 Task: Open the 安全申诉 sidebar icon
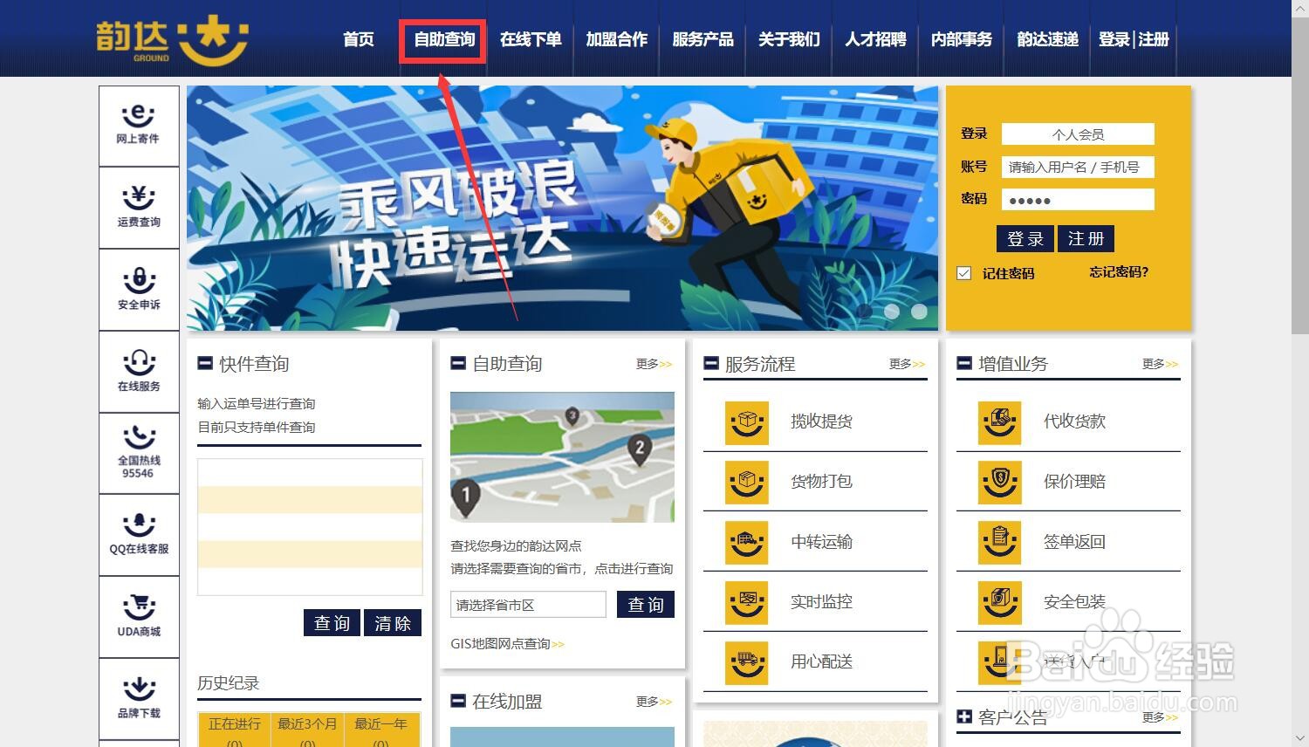point(139,290)
